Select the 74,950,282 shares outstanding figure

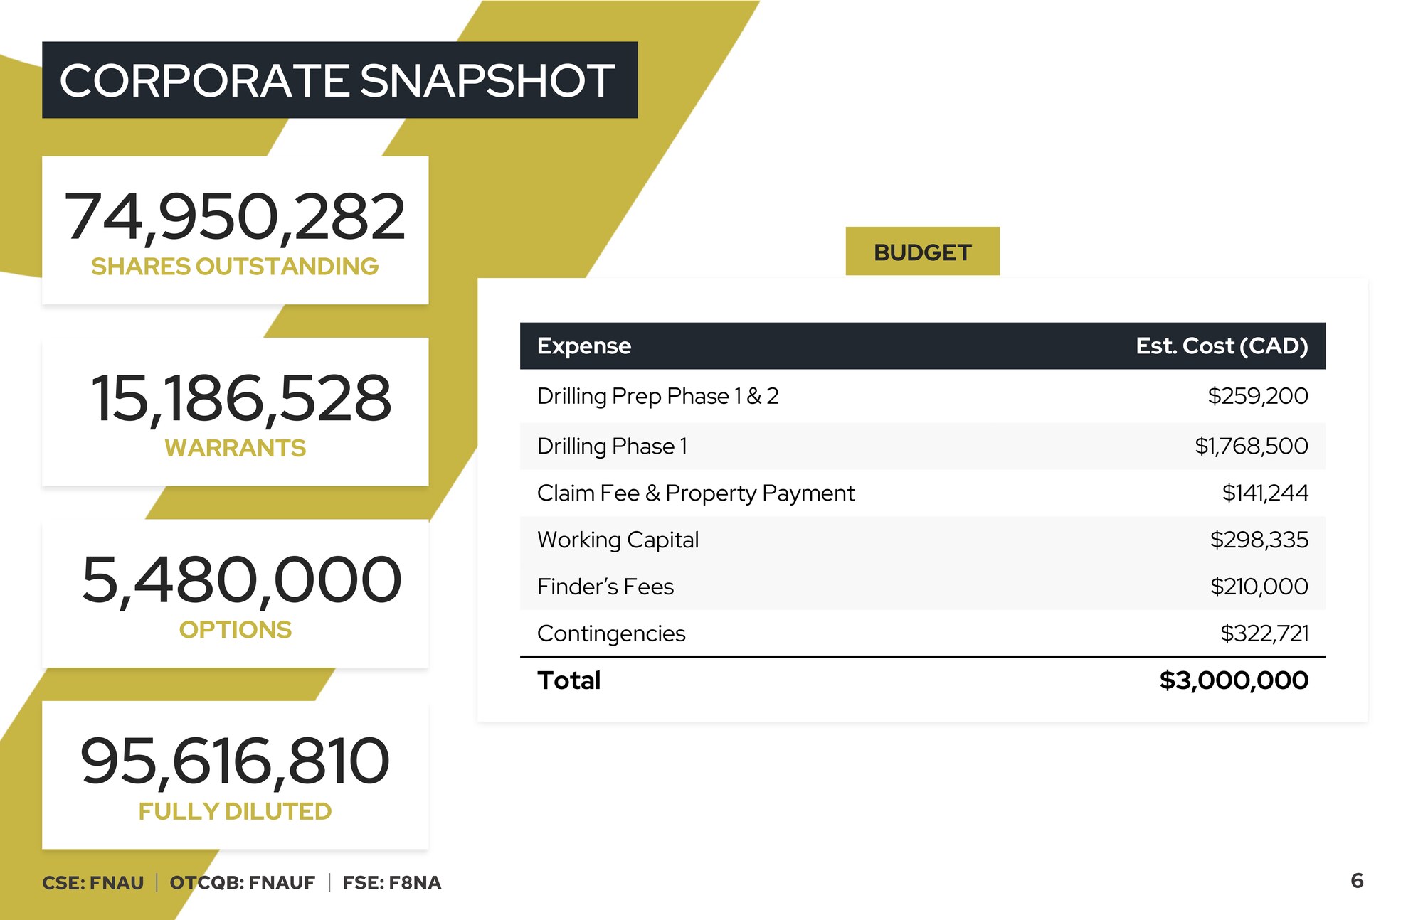click(235, 216)
